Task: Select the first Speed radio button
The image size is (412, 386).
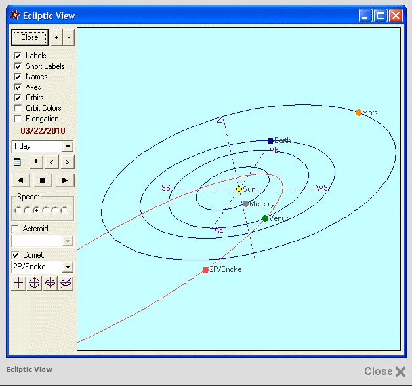Action: click(18, 210)
